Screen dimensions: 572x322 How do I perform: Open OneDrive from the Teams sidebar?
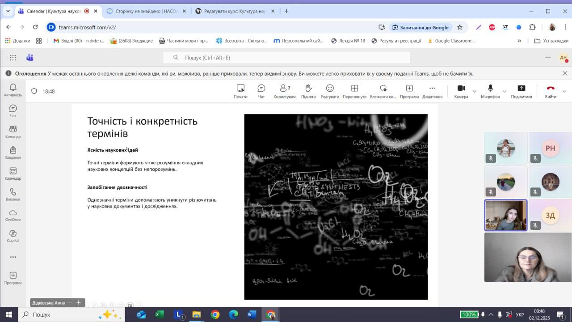tap(13, 215)
